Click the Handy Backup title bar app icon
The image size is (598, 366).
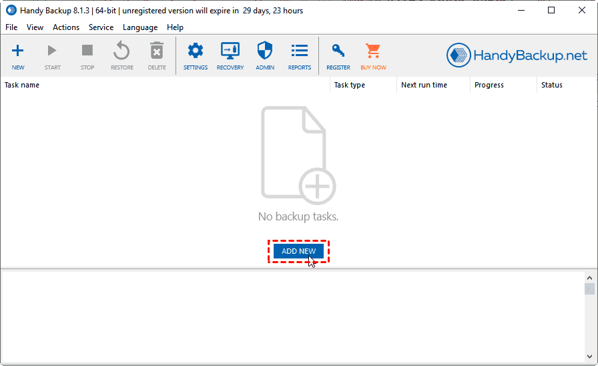[11, 10]
